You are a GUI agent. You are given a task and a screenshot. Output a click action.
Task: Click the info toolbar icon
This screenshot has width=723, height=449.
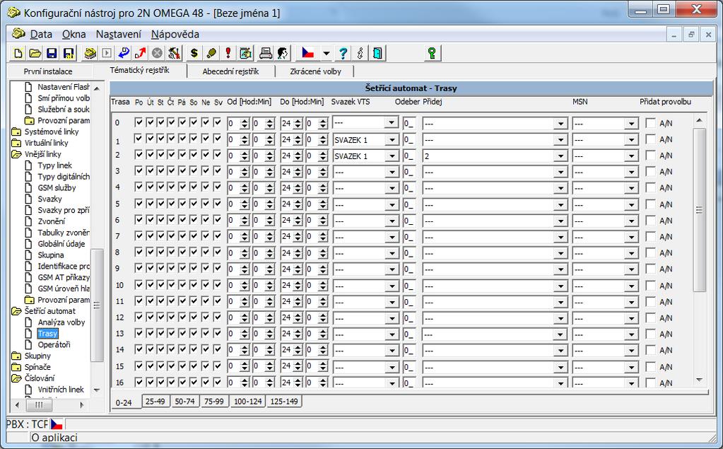360,53
